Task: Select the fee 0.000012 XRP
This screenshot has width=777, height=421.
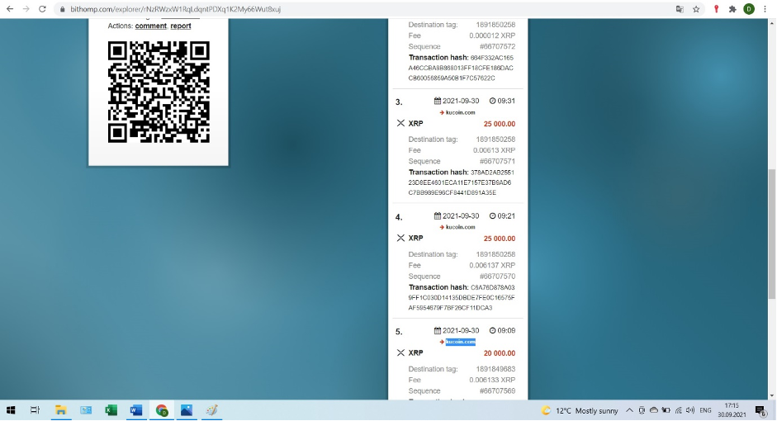Action: pyautogui.click(x=492, y=35)
